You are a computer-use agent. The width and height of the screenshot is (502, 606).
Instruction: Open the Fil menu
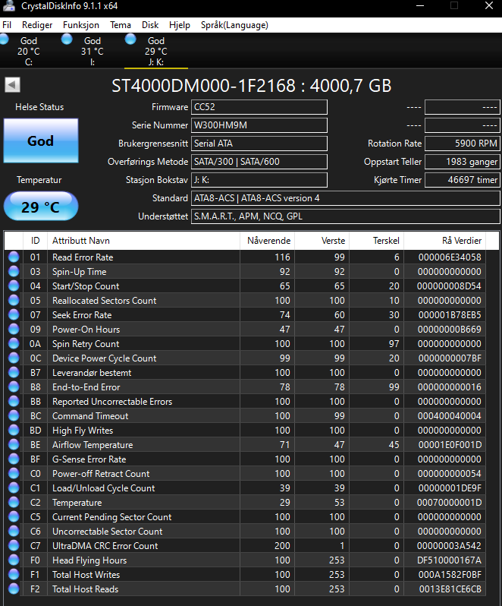(x=7, y=25)
